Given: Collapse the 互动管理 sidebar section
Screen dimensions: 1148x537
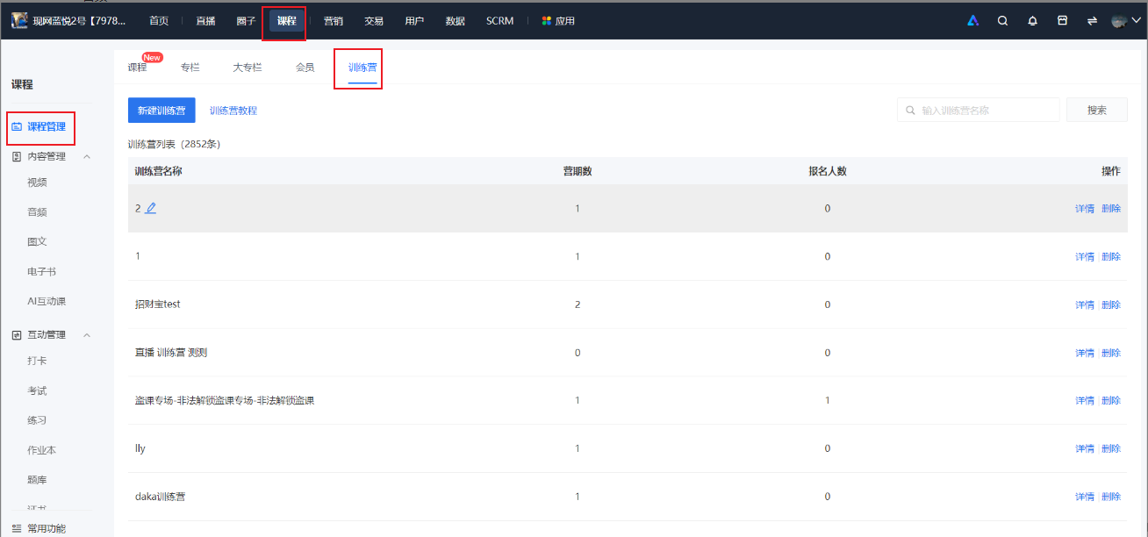Looking at the screenshot, I should 87,334.
